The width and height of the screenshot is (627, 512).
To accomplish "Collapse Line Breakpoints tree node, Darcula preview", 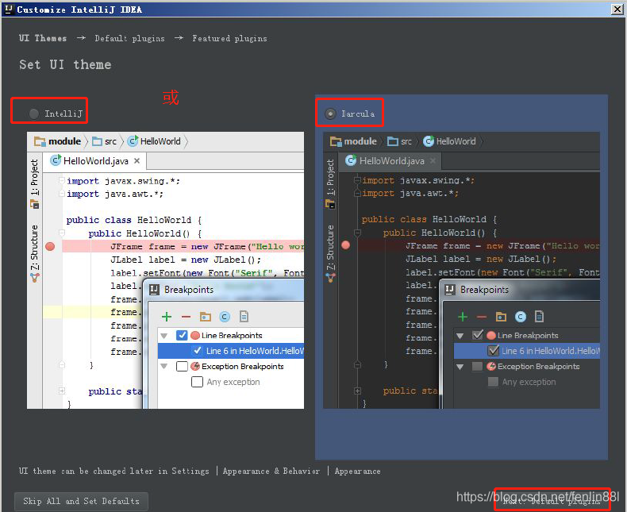I will pyautogui.click(x=460, y=336).
